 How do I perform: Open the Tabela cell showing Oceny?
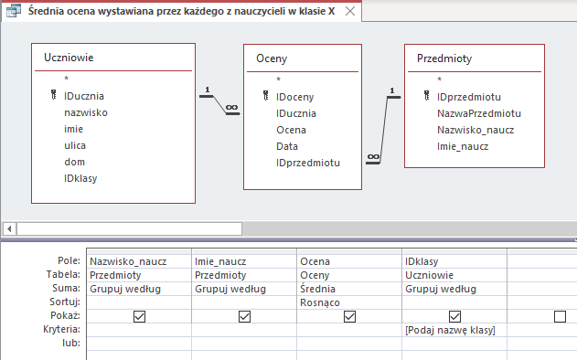(x=349, y=275)
